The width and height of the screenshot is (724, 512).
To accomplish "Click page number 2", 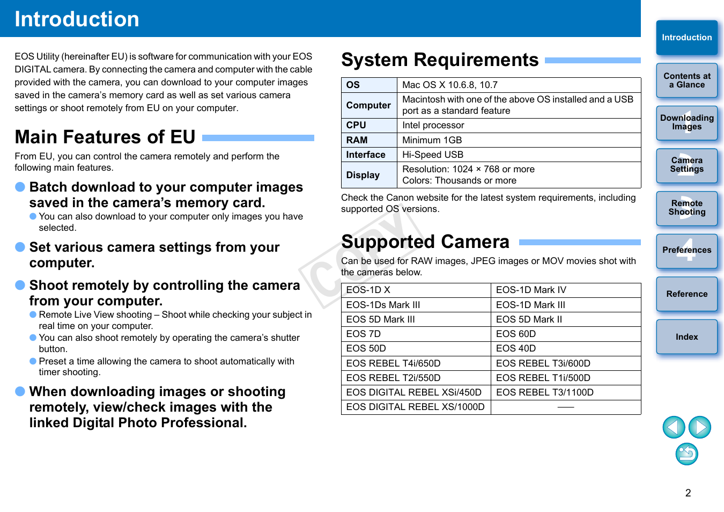I will (688, 493).
